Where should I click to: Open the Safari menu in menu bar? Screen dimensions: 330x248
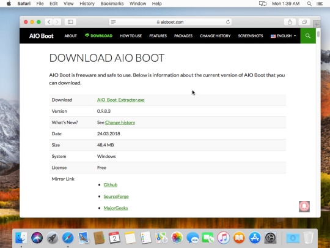[24, 4]
